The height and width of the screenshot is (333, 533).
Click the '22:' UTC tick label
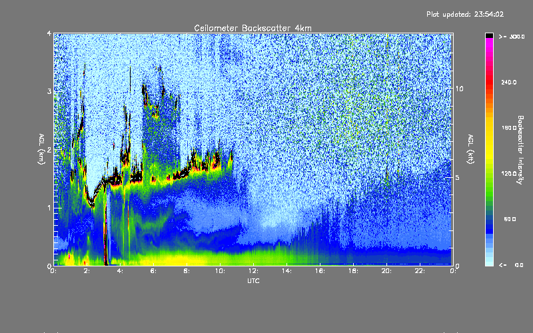coord(420,271)
